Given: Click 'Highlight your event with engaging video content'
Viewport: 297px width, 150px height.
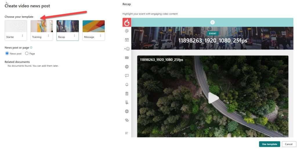Looking at the screenshot, I should pyautogui.click(x=150, y=14).
